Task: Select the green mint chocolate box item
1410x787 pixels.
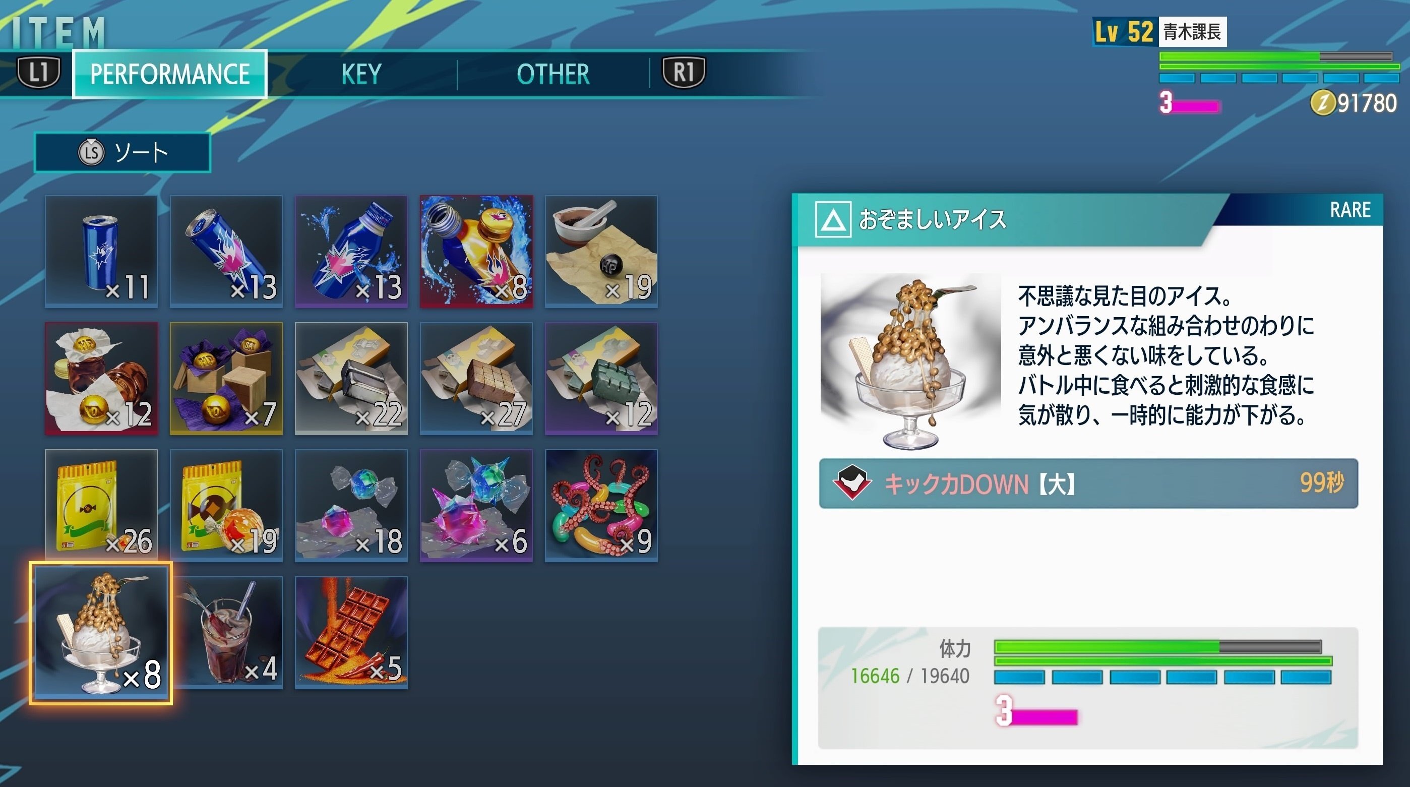Action: (601, 378)
